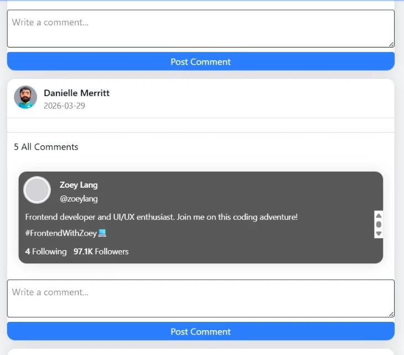This screenshot has width=404, height=355.
Task: Click the Danielle Merritt author name
Action: [76, 93]
